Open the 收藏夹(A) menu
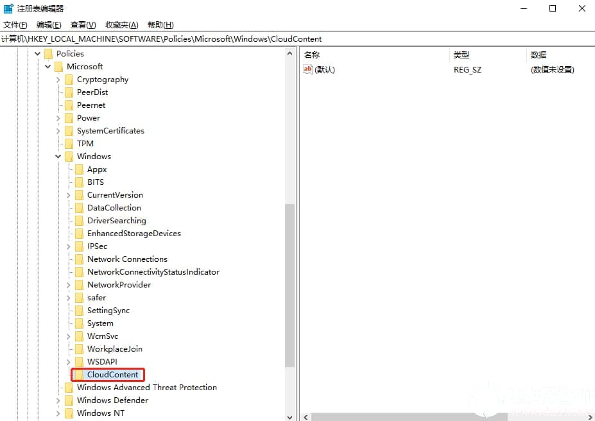The image size is (595, 421). click(x=122, y=25)
